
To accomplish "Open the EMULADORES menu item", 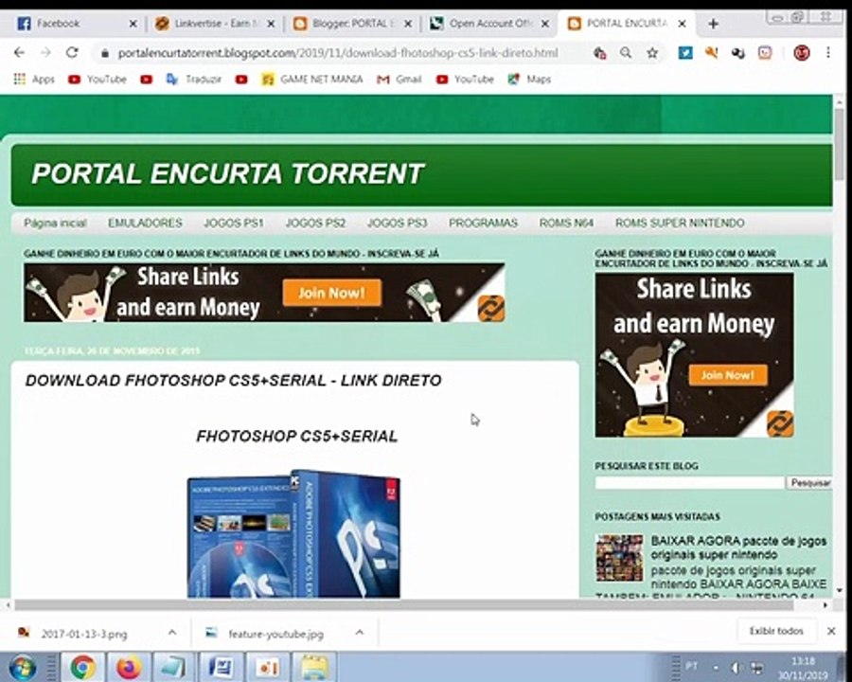I will point(145,223).
